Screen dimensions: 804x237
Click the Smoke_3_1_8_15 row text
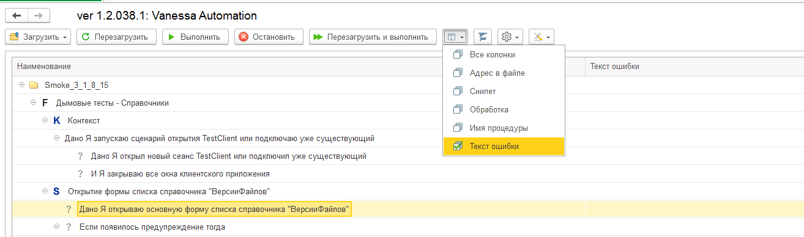click(76, 85)
